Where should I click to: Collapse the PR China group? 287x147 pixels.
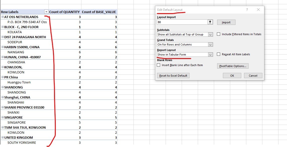[x=3, y=77]
